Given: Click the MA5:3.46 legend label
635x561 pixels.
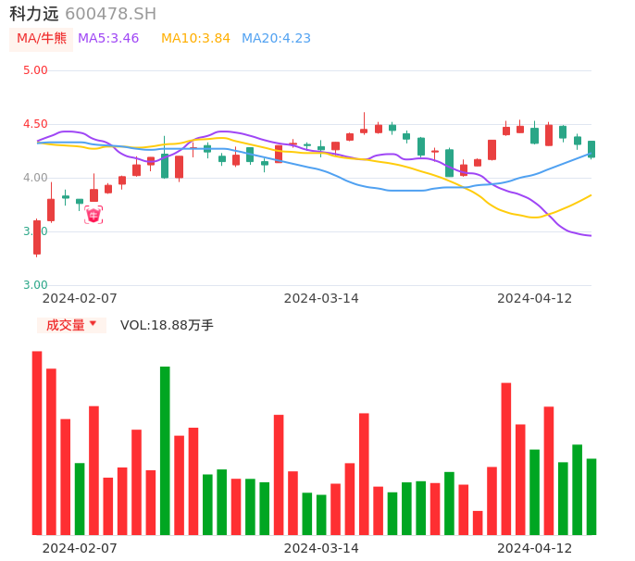Looking at the screenshot, I should tap(108, 39).
